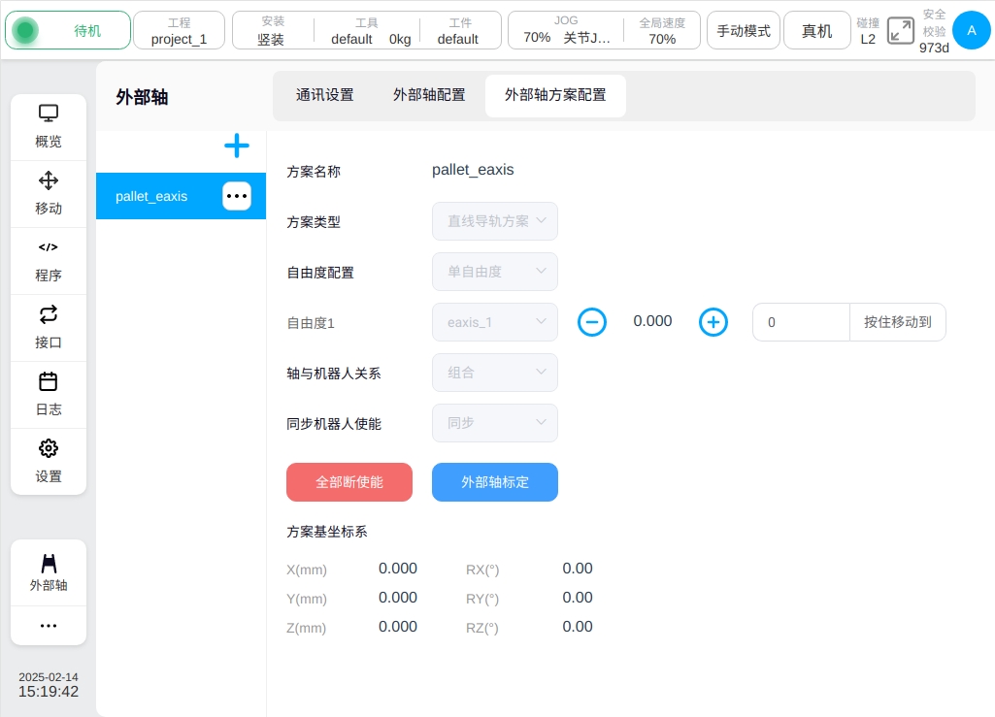This screenshot has height=717, width=995.
Task: Open 设置 settings from sidebar
Action: [x=49, y=462]
